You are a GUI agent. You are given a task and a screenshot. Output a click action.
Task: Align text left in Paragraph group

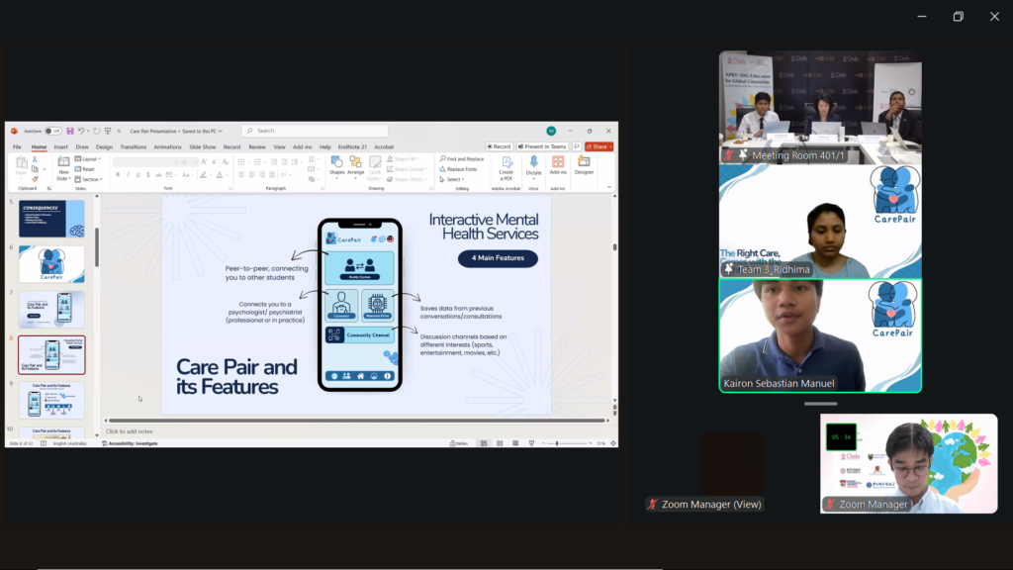coord(241,175)
